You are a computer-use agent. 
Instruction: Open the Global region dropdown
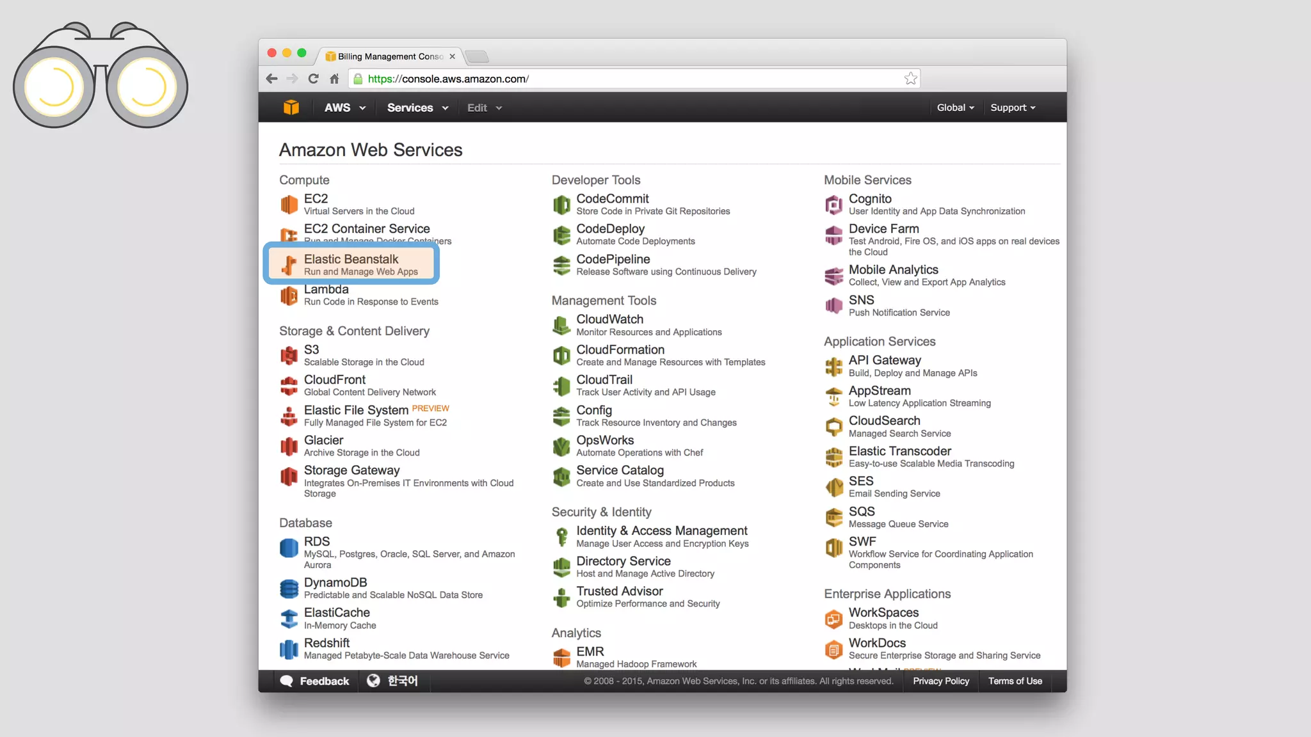coord(955,107)
